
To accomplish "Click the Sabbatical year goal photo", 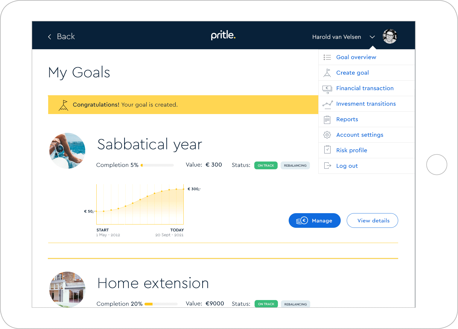I will [x=67, y=151].
